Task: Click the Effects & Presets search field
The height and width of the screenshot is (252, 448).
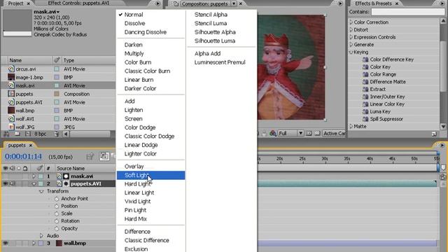Action: click(407, 12)
